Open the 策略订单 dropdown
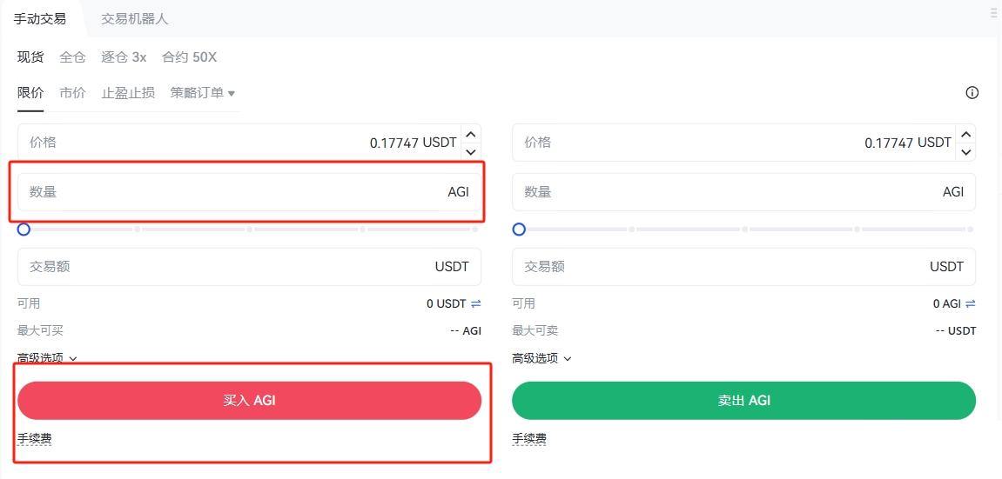The width and height of the screenshot is (1002, 479). pyautogui.click(x=203, y=93)
